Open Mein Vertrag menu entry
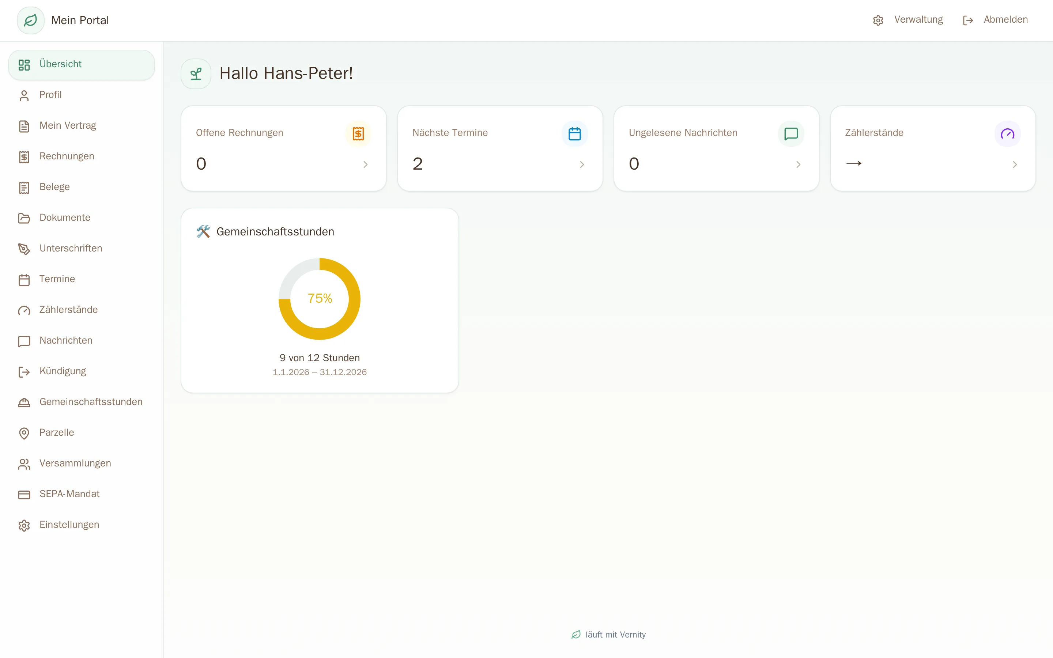Image resolution: width=1053 pixels, height=658 pixels. coord(82,126)
